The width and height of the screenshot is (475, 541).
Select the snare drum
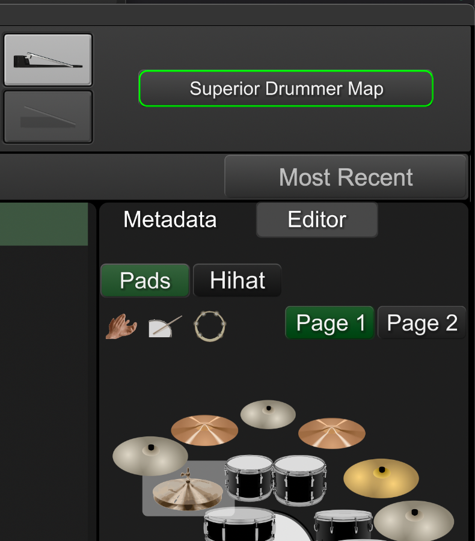239,524
